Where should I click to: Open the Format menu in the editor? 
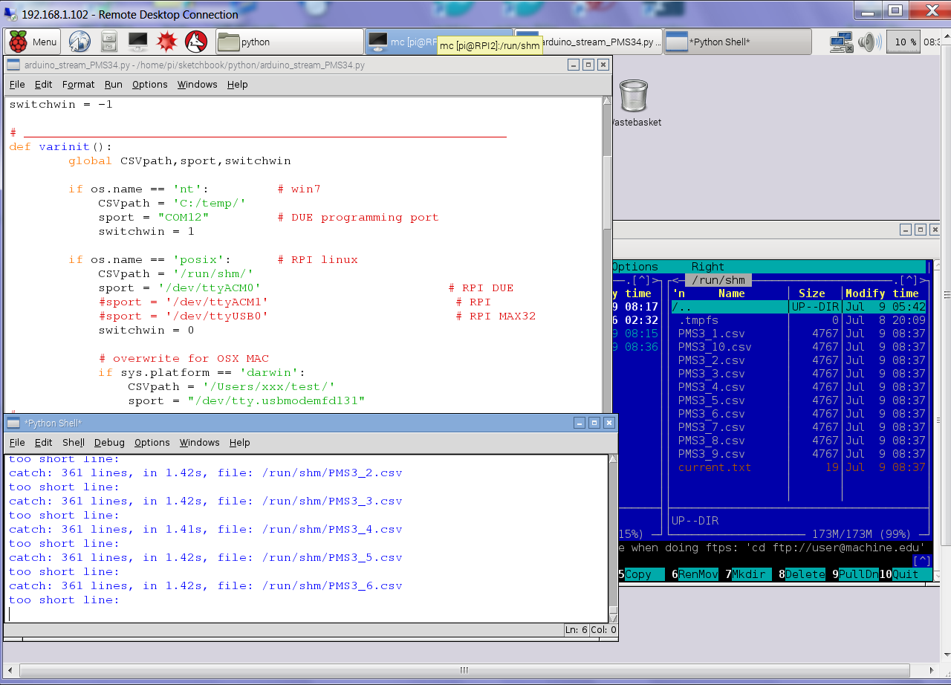point(78,85)
